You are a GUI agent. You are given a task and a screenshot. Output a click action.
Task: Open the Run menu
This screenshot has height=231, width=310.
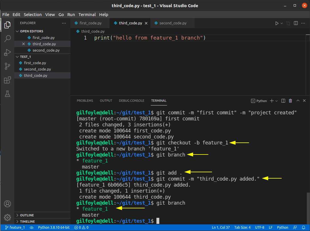[x=71, y=15]
